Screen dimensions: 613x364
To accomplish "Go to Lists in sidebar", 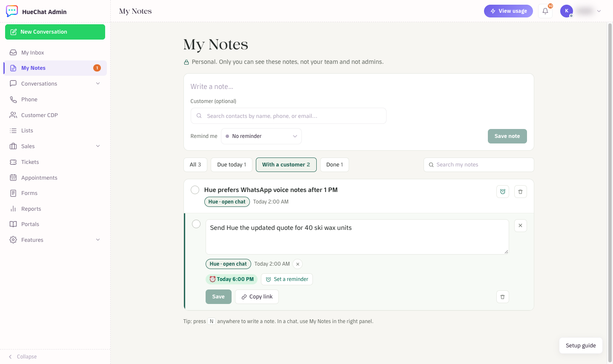I will (55, 131).
